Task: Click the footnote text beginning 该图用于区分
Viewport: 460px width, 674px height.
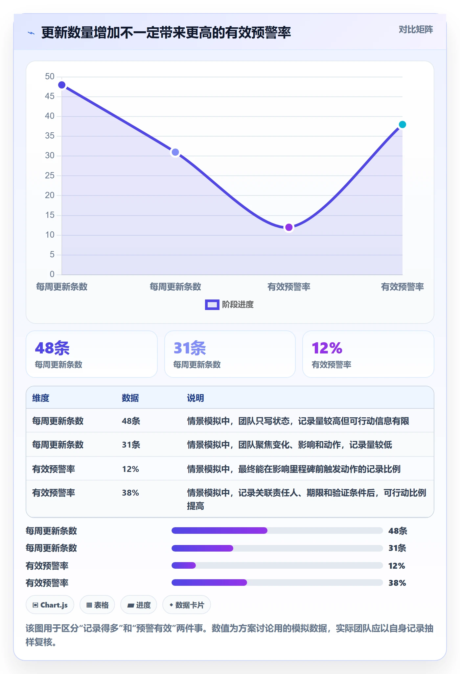Action: coord(229,635)
